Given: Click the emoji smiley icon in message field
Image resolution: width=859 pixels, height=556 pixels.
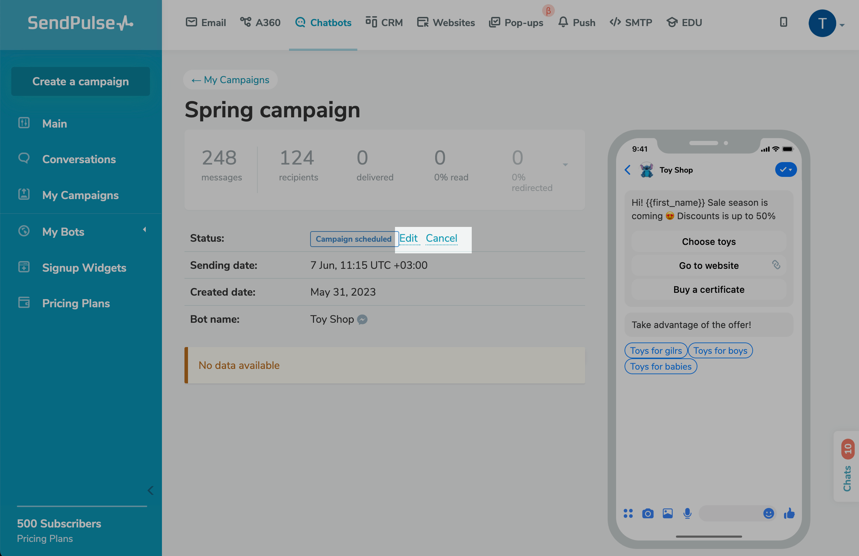Looking at the screenshot, I should click(x=769, y=513).
